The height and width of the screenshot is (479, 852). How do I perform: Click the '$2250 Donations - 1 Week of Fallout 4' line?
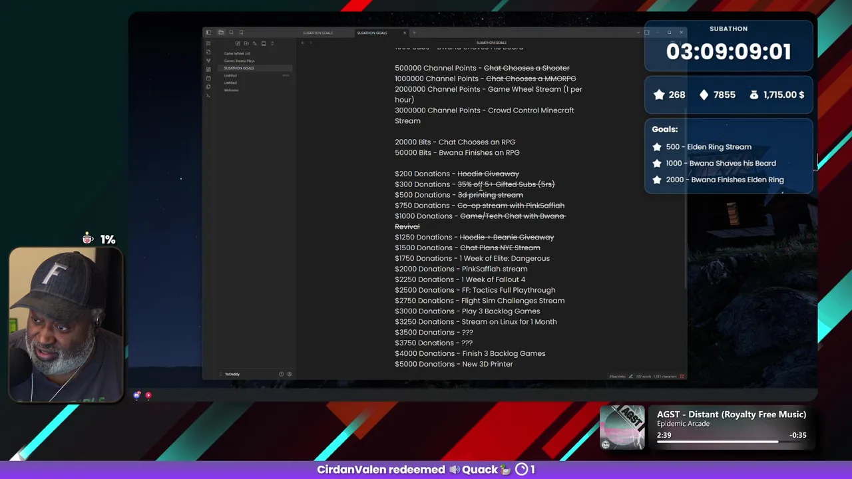(x=460, y=279)
